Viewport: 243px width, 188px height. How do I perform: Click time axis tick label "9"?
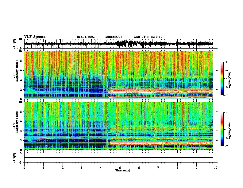coord(196,168)
